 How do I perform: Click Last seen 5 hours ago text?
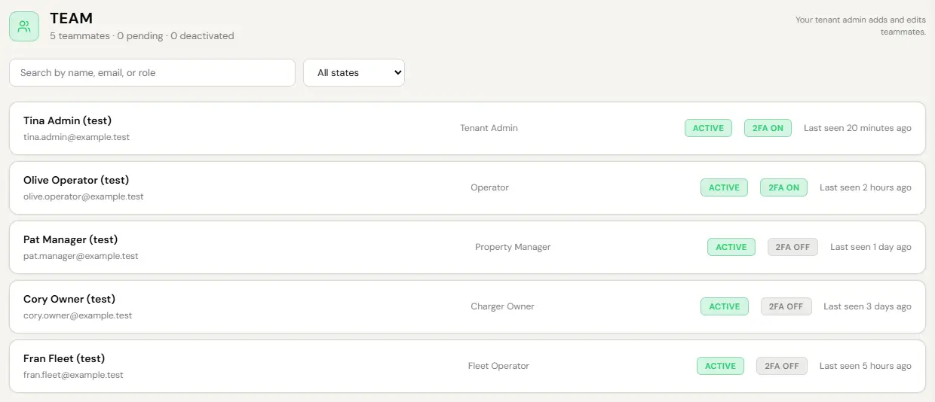pos(866,366)
